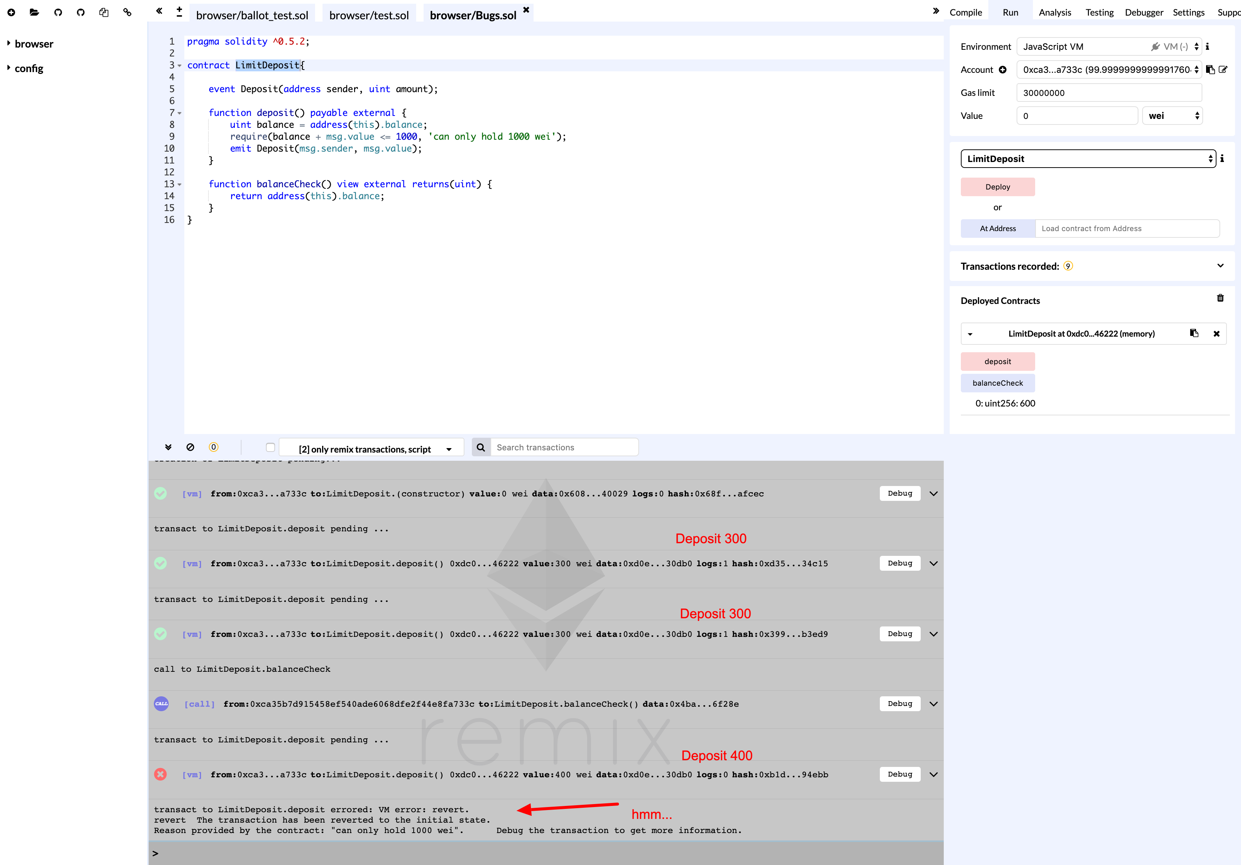Expand the Transactions recorded section
Screen dimensions: 1241x865
[1221, 265]
